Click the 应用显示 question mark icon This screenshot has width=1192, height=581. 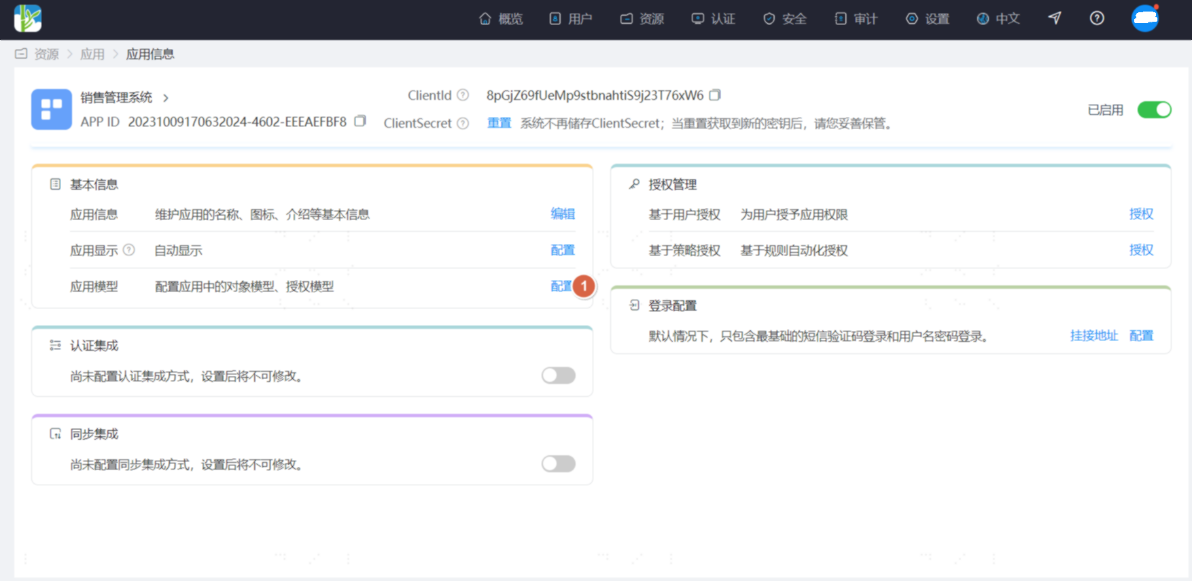pos(128,250)
